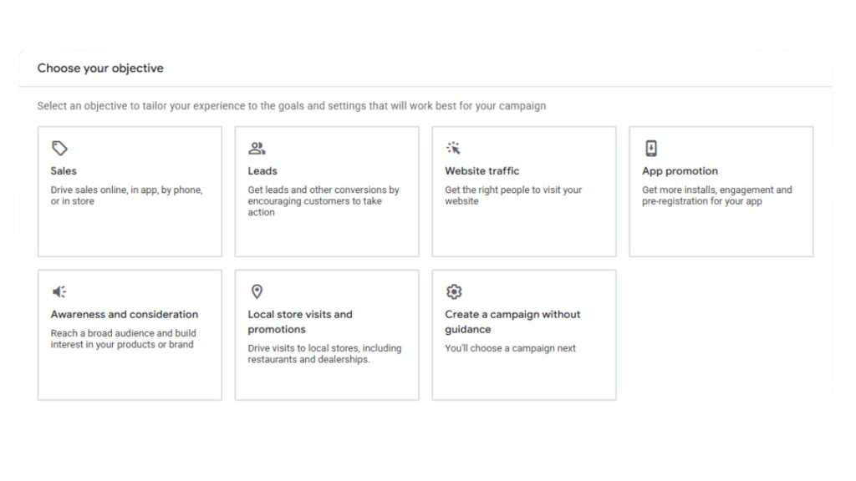
Task: Click the Leads card description text
Action: tap(324, 200)
